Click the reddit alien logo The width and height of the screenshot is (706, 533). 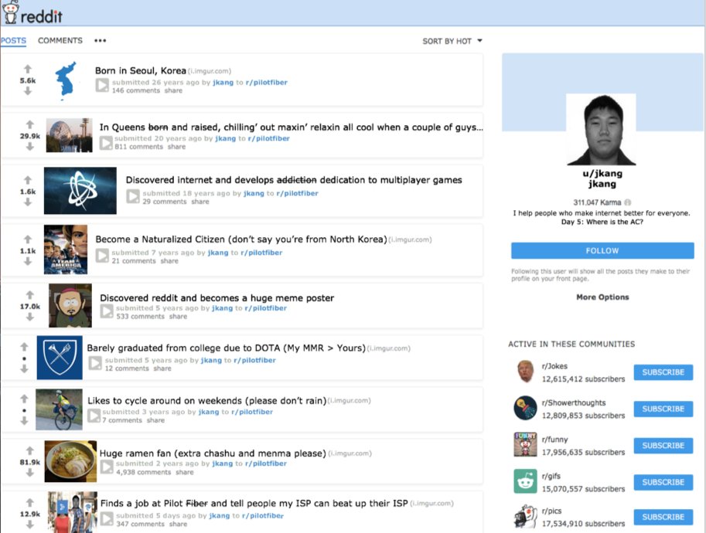coord(11,12)
